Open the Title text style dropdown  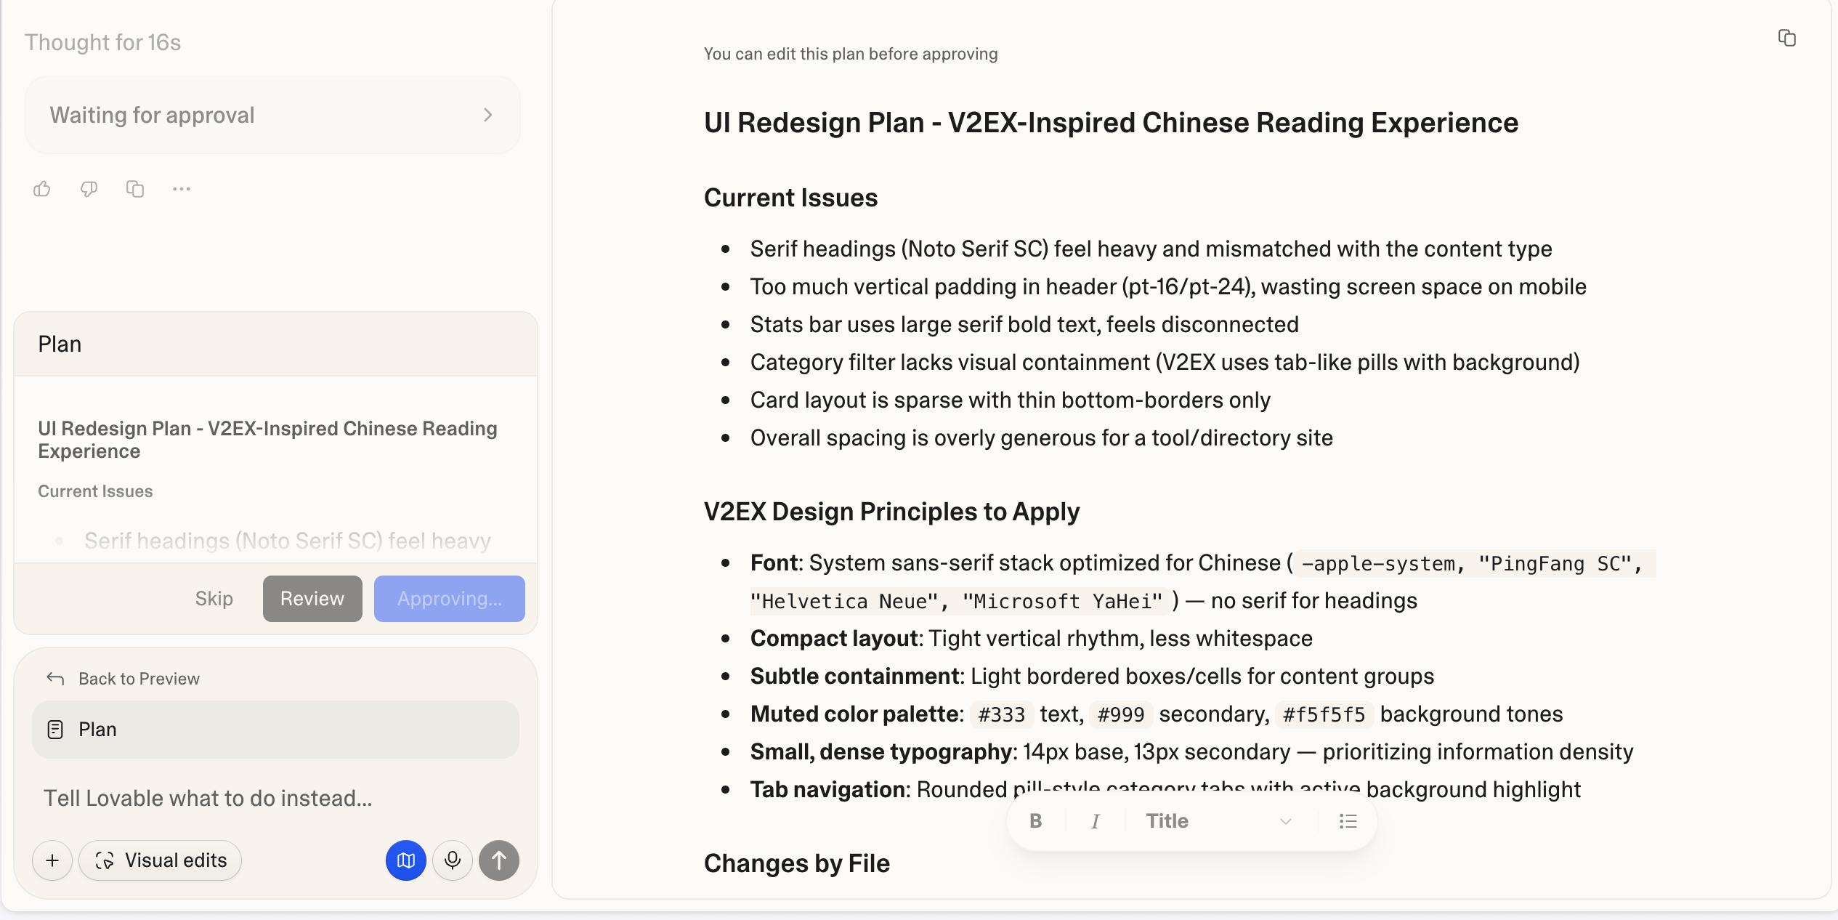[x=1218, y=821]
